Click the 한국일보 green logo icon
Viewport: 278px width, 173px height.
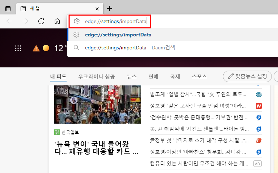57,132
